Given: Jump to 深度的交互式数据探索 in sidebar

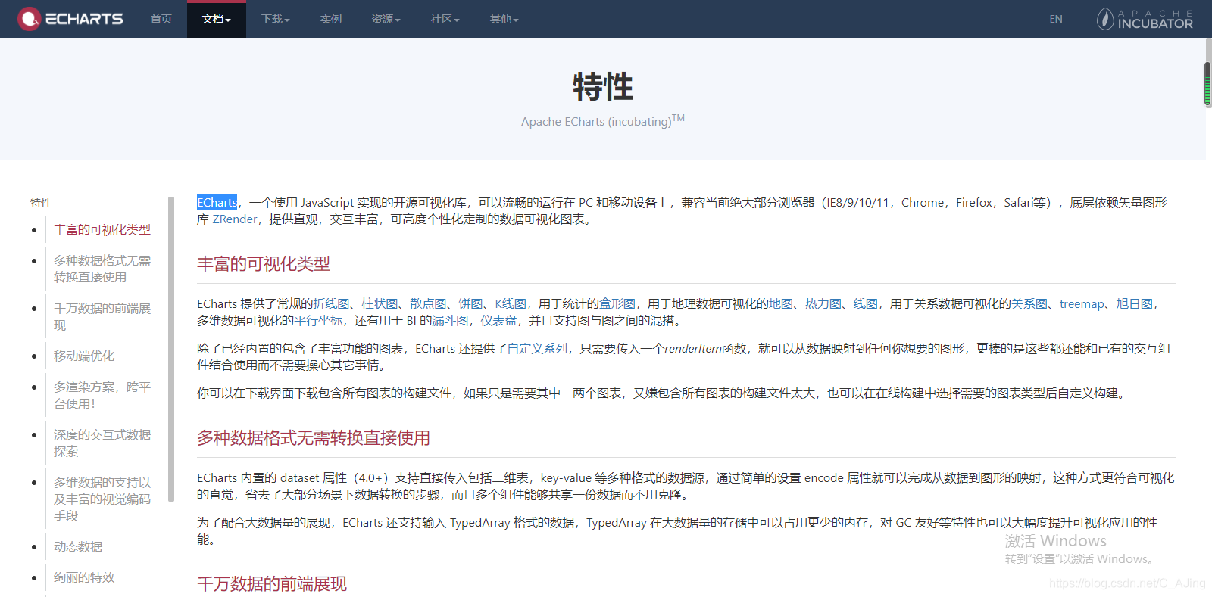Looking at the screenshot, I should (x=102, y=443).
